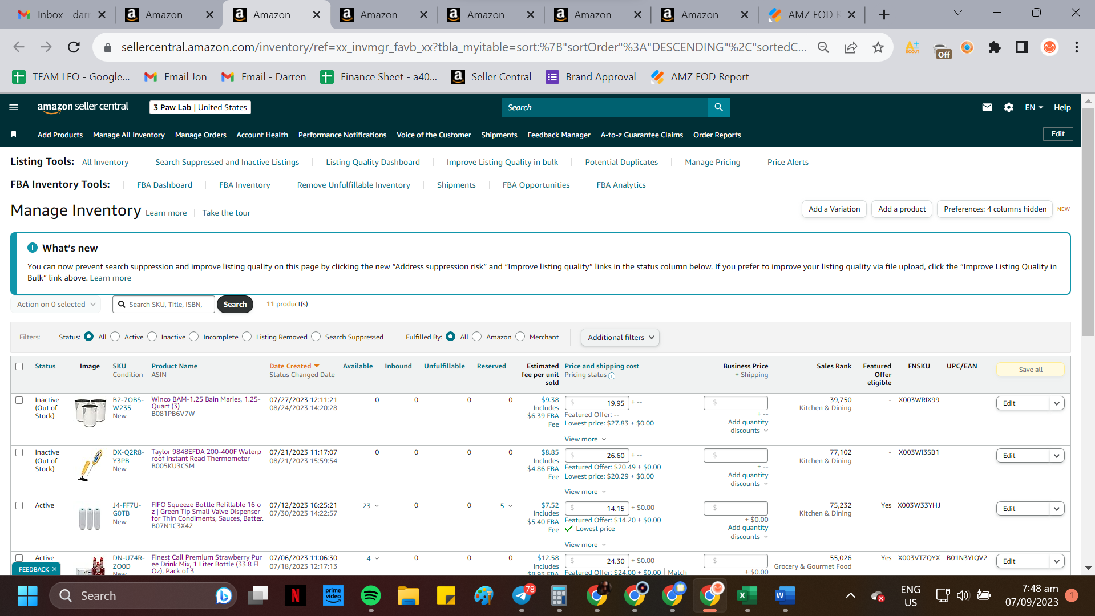Open Prime Video from the taskbar
The height and width of the screenshot is (616, 1095).
coord(333,596)
